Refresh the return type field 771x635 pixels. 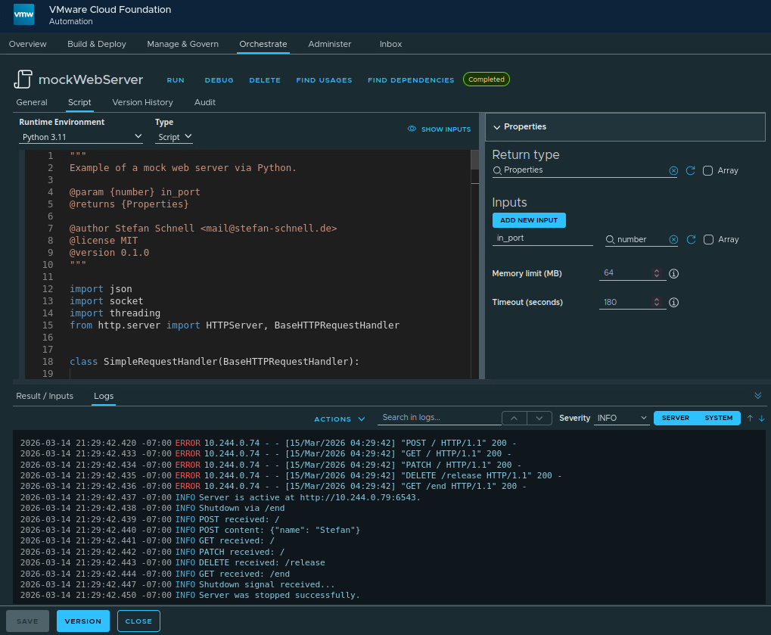[x=690, y=170]
